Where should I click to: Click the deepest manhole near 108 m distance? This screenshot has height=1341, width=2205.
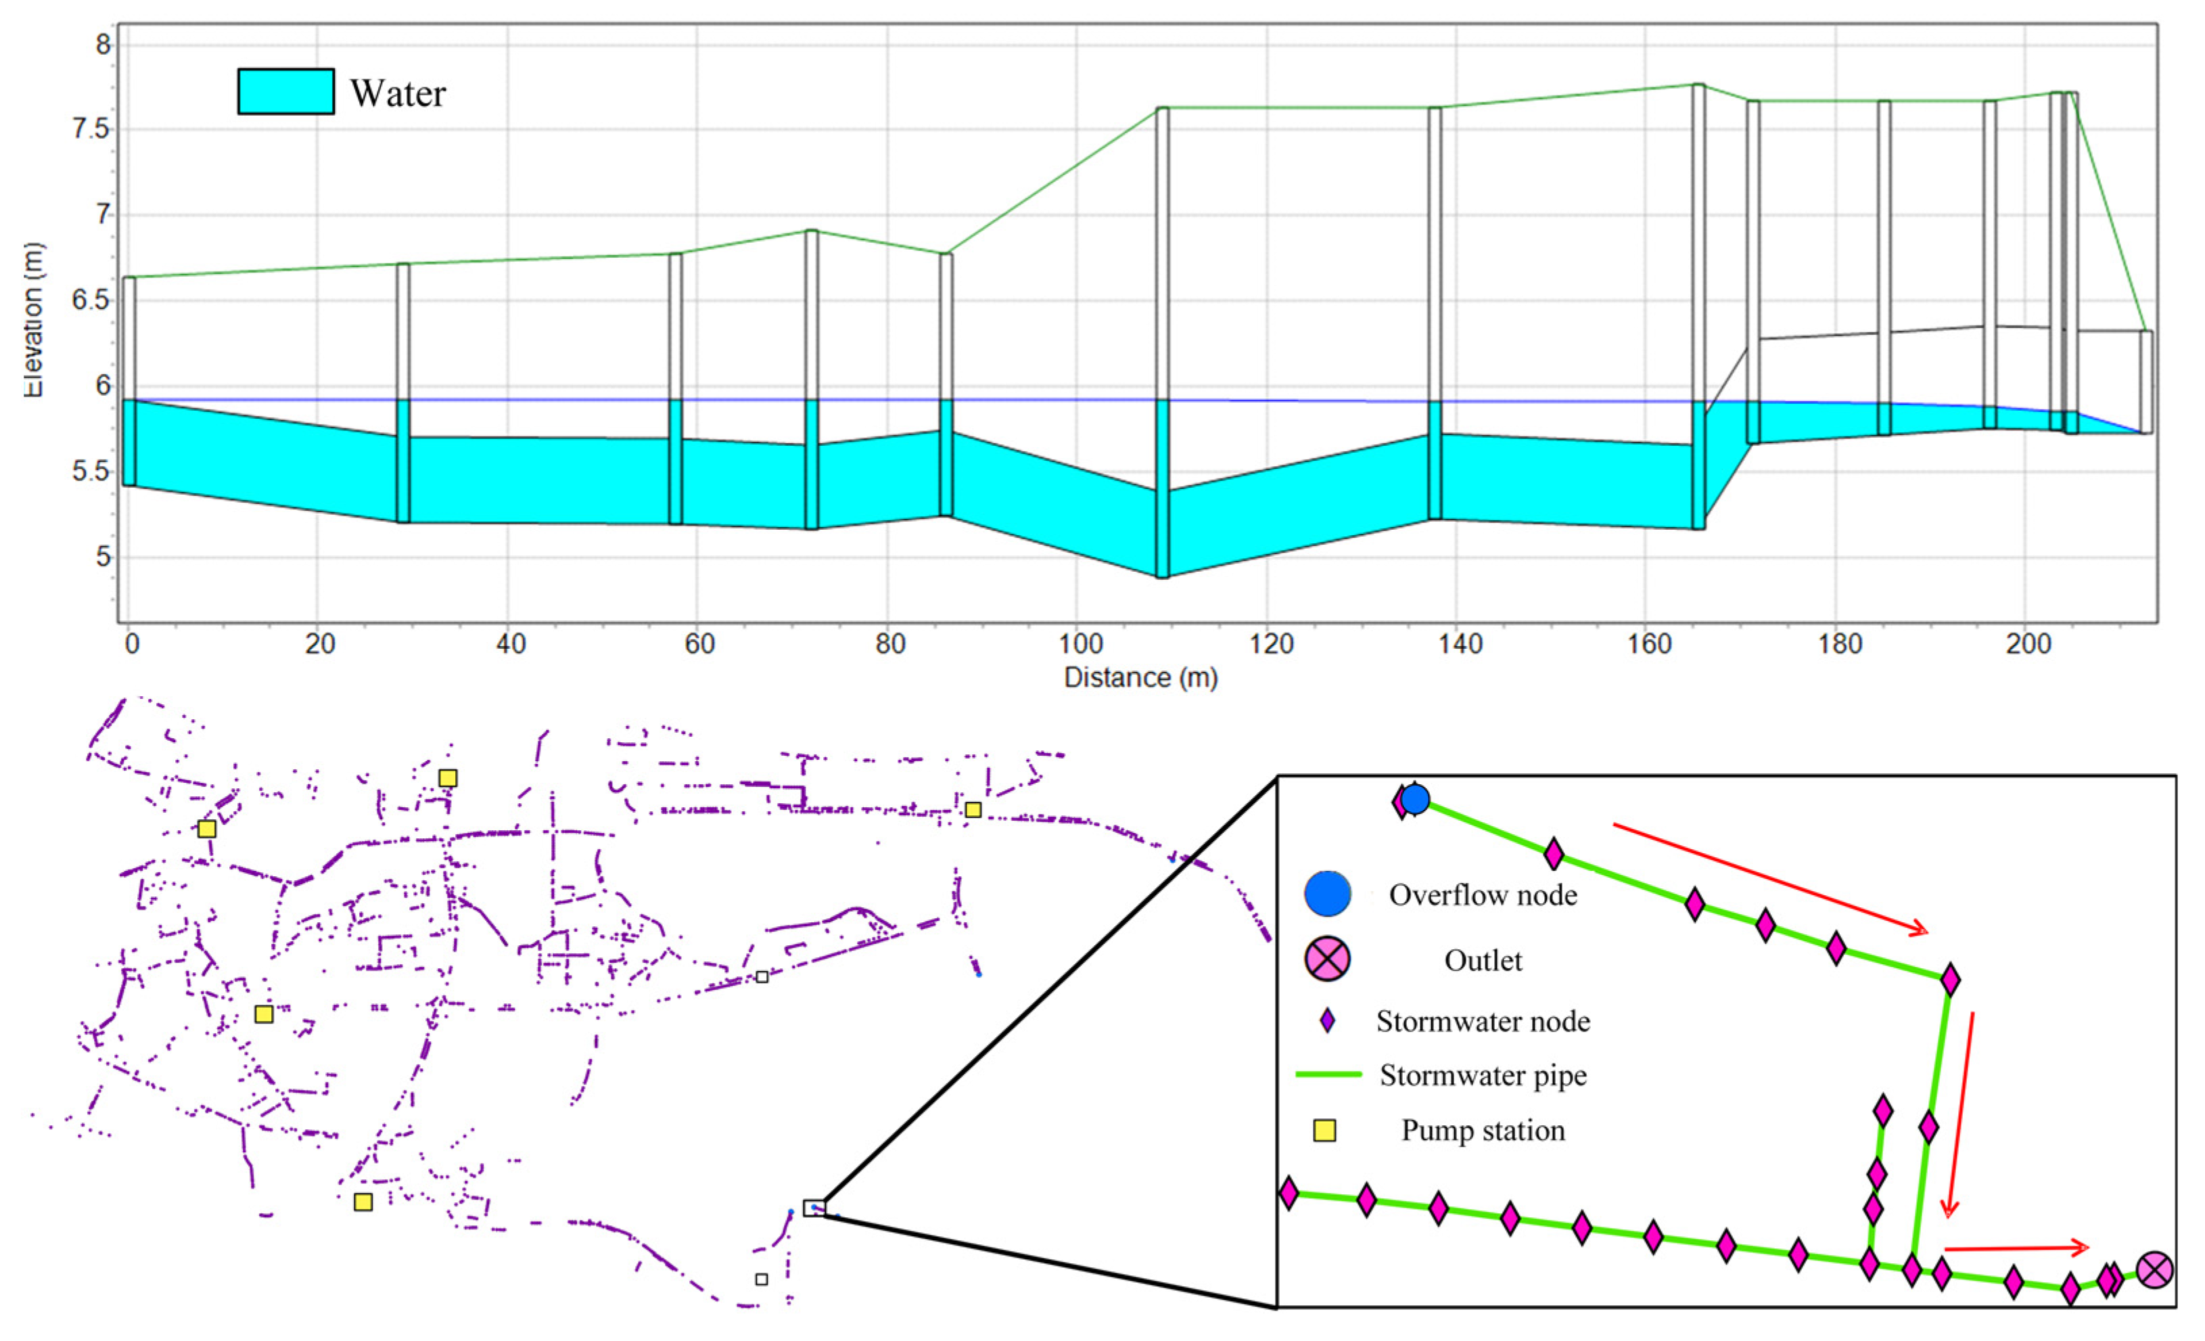pyautogui.click(x=1161, y=343)
